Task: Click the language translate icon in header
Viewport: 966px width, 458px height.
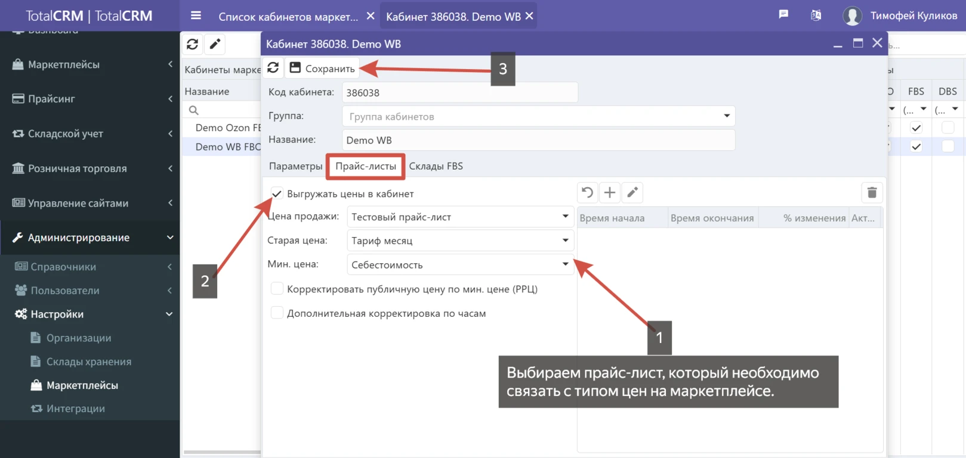Action: pos(816,15)
